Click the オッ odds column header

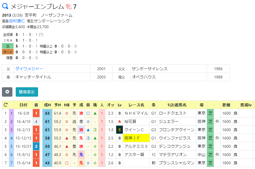pos(111,105)
